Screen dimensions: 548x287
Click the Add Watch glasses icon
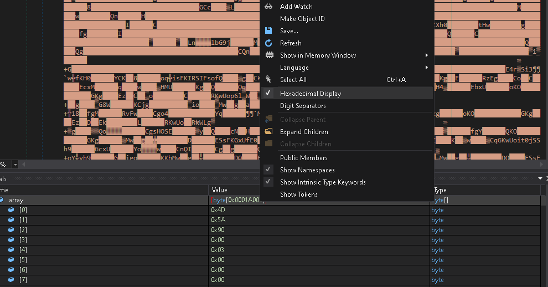[269, 7]
